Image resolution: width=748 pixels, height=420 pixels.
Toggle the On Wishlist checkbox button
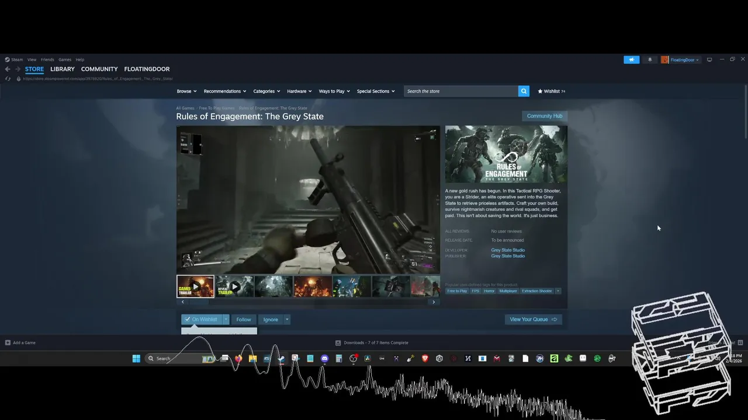[202, 319]
